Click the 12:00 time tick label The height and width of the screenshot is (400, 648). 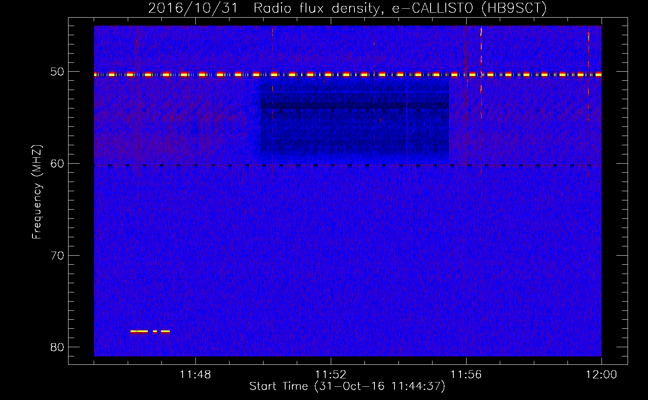click(602, 375)
